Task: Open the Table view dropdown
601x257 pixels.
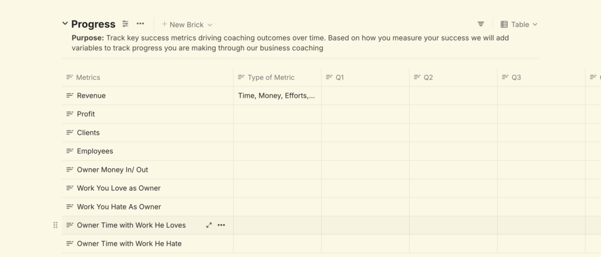Action: [519, 24]
